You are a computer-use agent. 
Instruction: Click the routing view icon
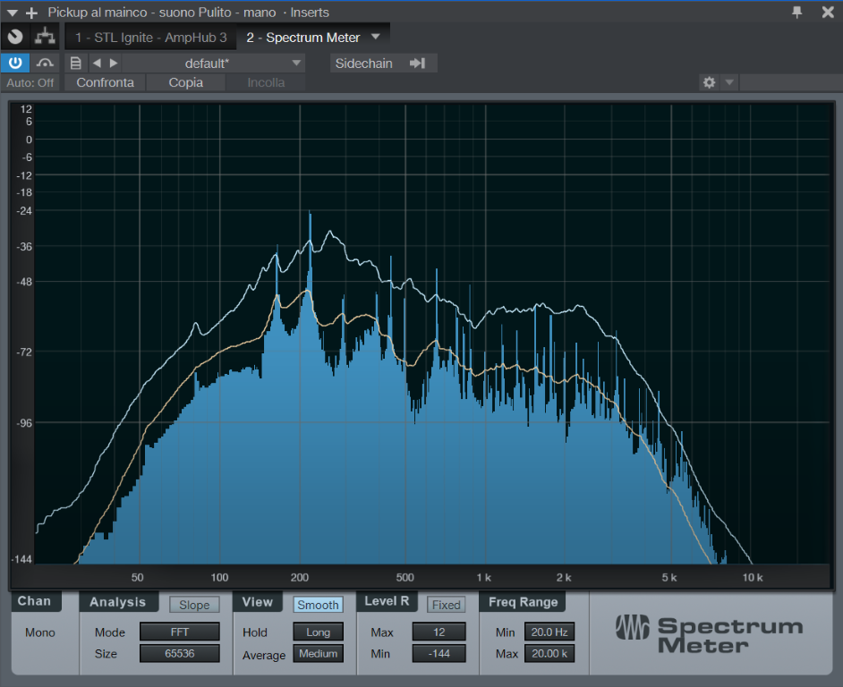[43, 37]
